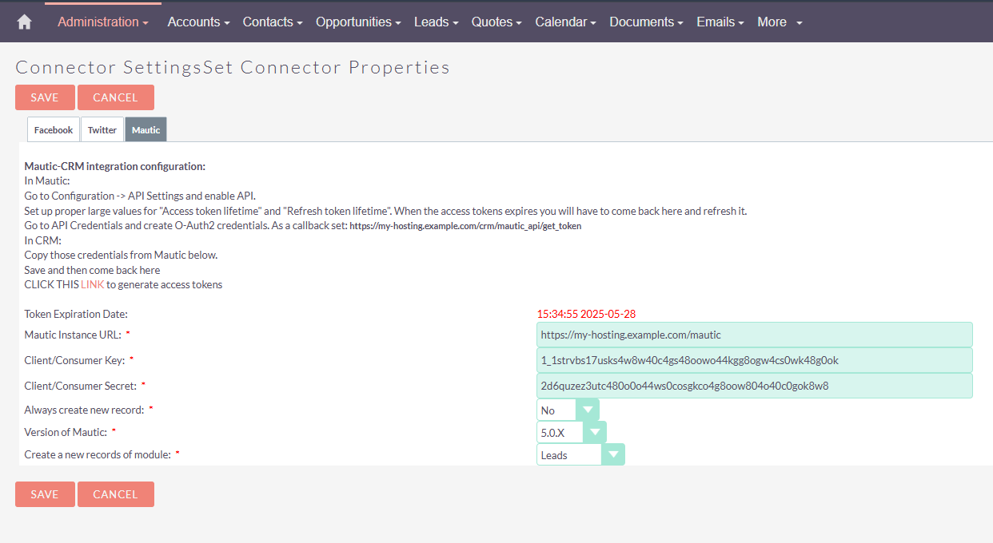Click the top CANCEL button
Screen dimensions: 993x543
click(x=116, y=97)
